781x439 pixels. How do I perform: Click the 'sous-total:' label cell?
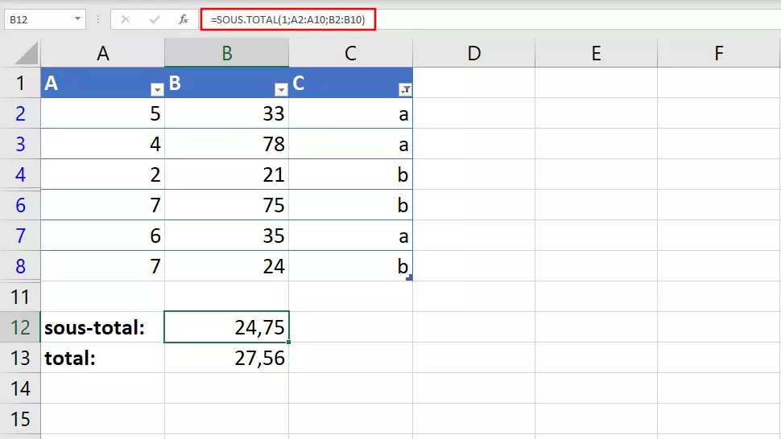click(x=102, y=327)
